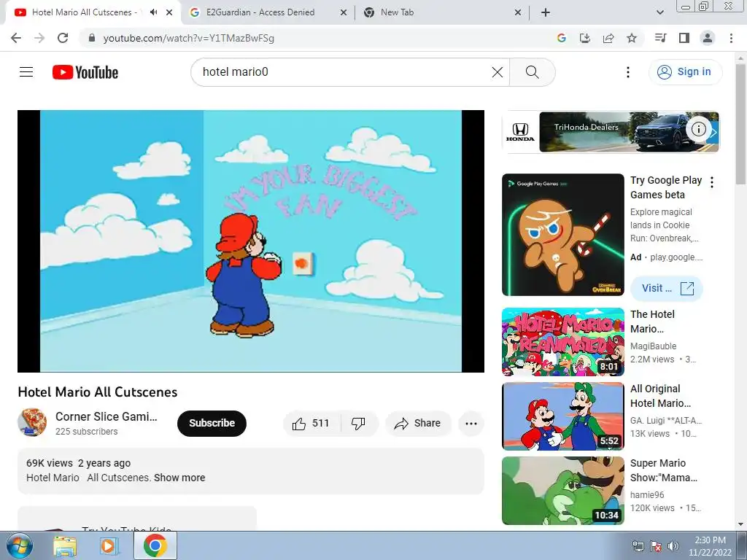Click the share page icon in address bar
This screenshot has width=747, height=560.
pyautogui.click(x=608, y=38)
